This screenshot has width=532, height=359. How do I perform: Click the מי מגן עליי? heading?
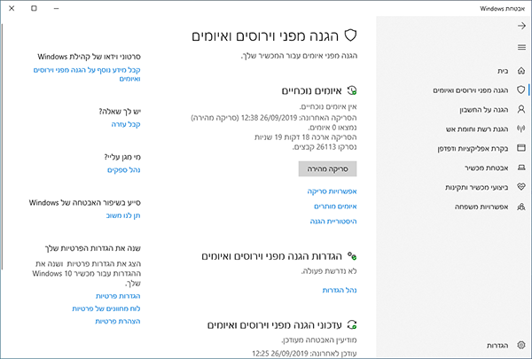pyautogui.click(x=122, y=157)
